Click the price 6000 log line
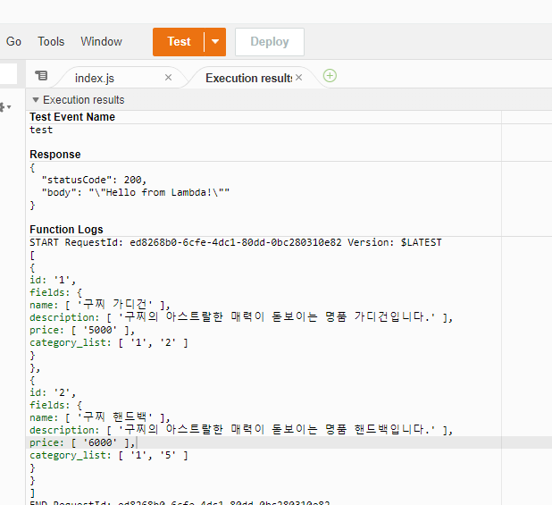Screen dimensions: 552x505 (x=82, y=442)
